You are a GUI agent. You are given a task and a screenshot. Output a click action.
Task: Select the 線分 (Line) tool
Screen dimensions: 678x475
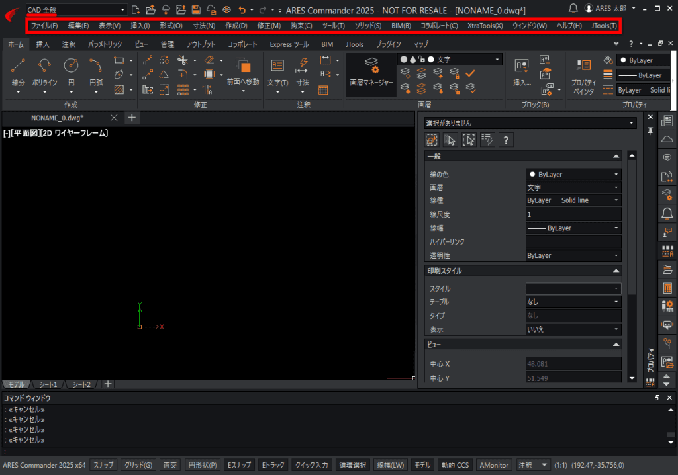pos(18,66)
